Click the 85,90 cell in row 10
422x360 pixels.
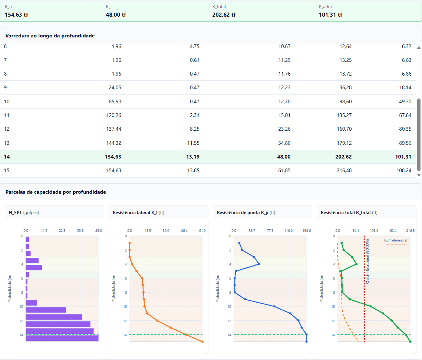[x=115, y=101]
